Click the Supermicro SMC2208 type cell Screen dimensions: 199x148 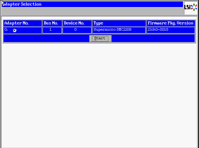119,30
